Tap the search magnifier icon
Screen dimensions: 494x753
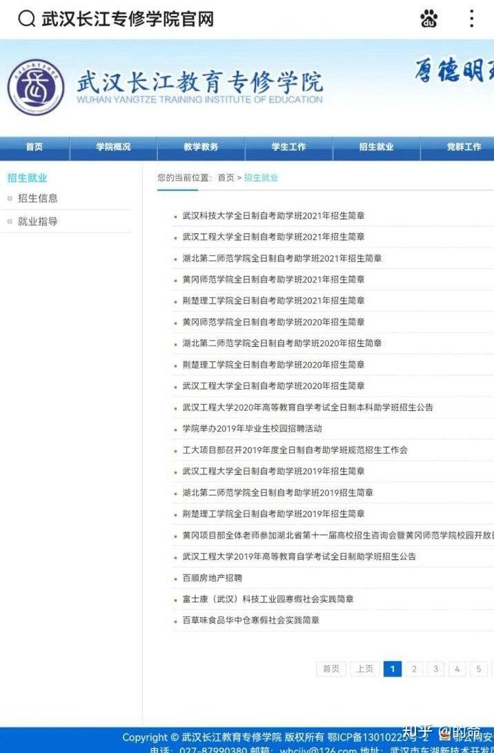coord(26,19)
